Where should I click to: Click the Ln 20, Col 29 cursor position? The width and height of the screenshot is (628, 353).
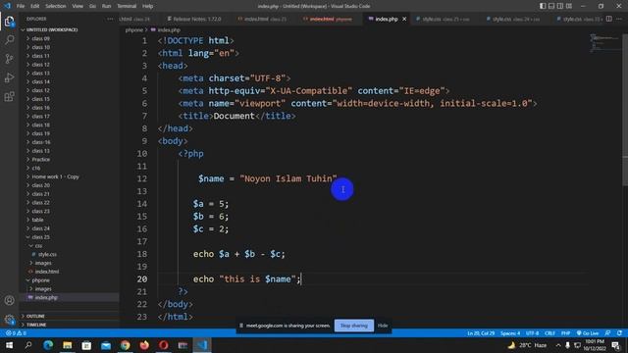[x=481, y=333]
